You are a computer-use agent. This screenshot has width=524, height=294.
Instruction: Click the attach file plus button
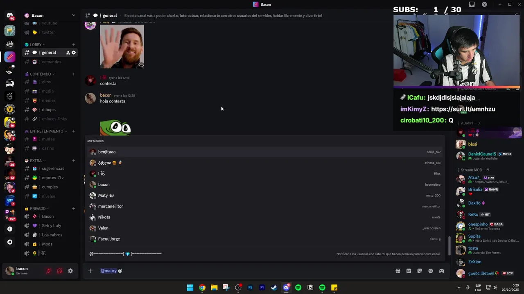[90, 271]
